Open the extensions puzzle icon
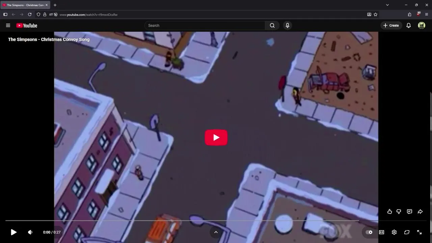 [x=409, y=15]
